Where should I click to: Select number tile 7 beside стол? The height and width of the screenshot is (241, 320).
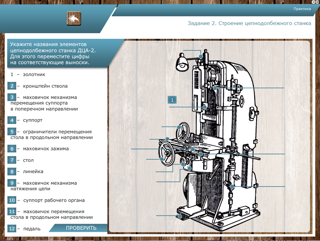click(12, 160)
